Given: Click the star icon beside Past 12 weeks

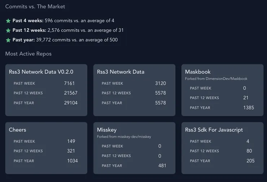Looking at the screenshot, I should 8,31.
